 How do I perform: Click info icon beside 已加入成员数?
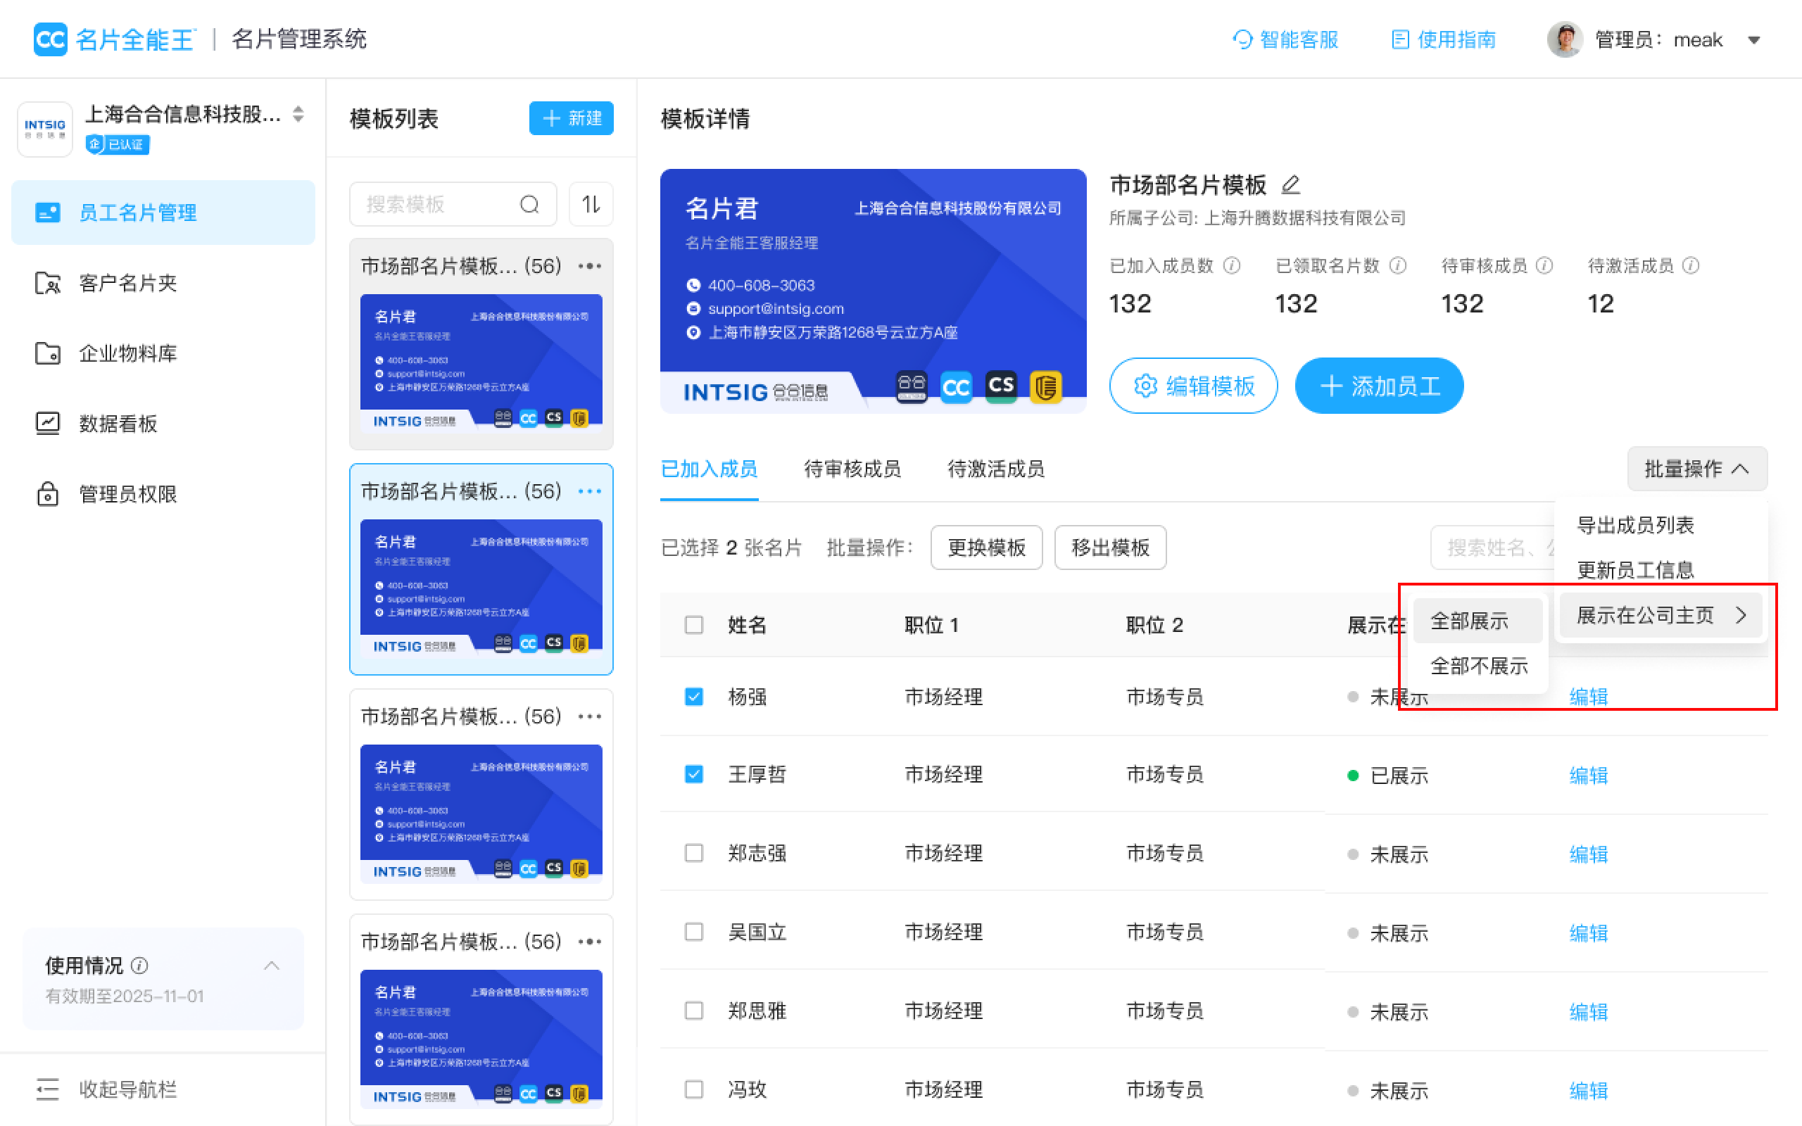1233,265
